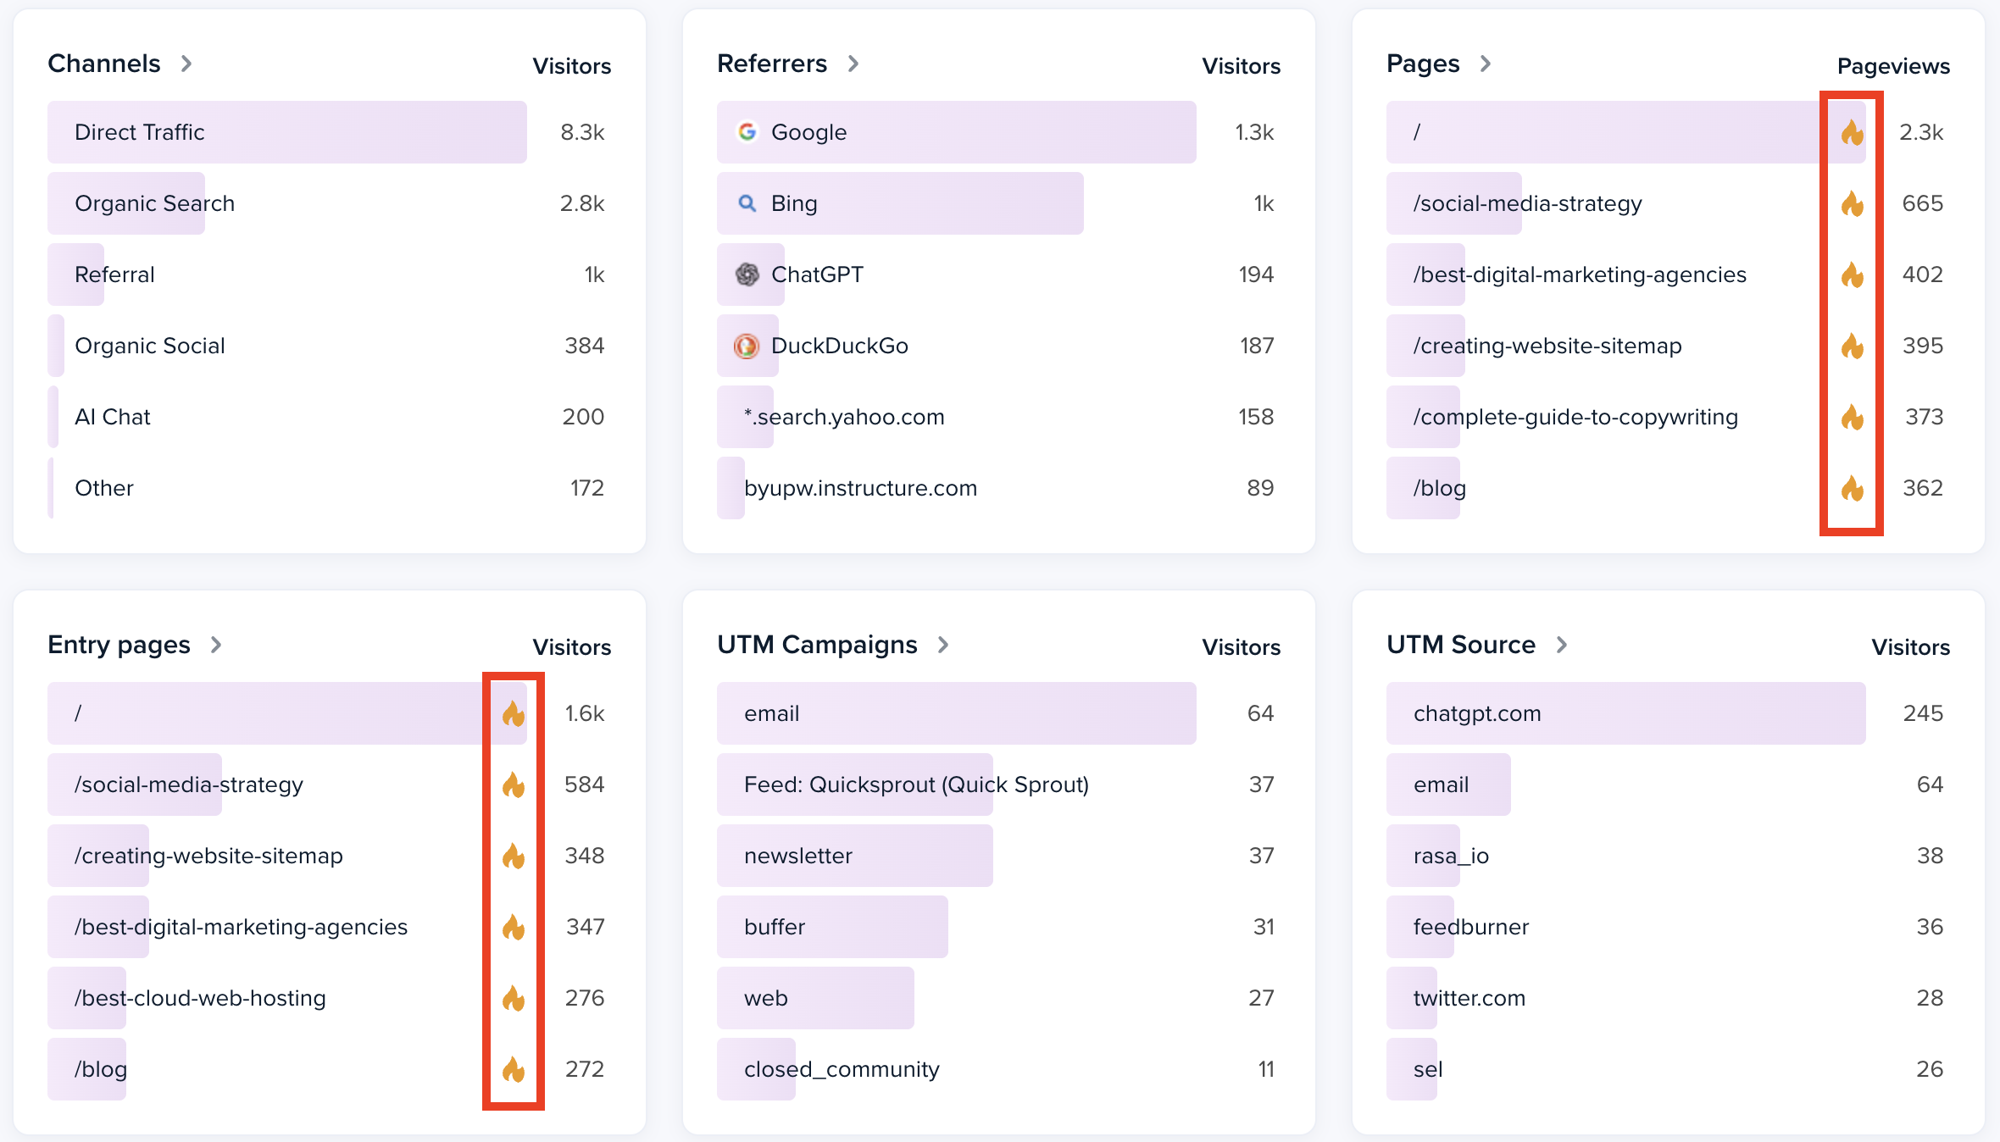This screenshot has height=1142, width=2000.
Task: Click the ChatGPT logo icon in Referrers
Action: tap(747, 274)
